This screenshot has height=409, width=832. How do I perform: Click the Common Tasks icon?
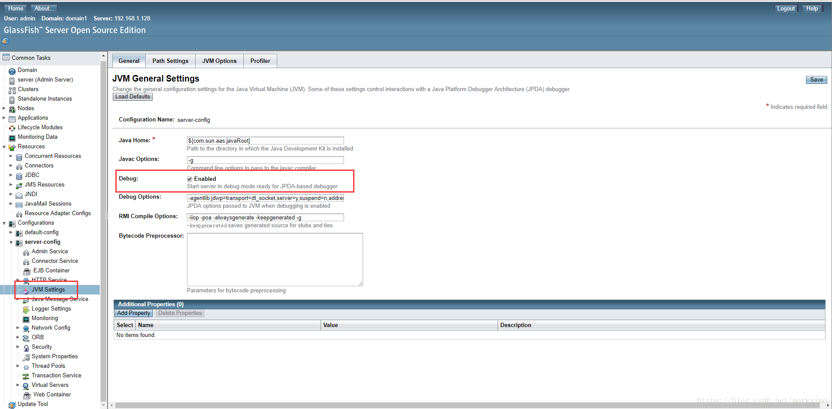click(6, 57)
